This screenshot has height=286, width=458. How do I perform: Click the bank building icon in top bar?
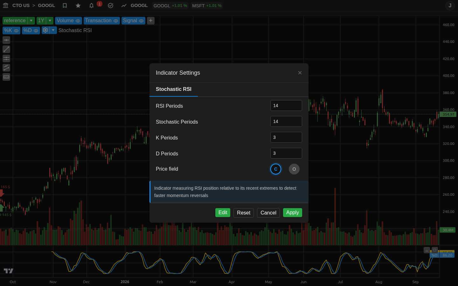5,5
